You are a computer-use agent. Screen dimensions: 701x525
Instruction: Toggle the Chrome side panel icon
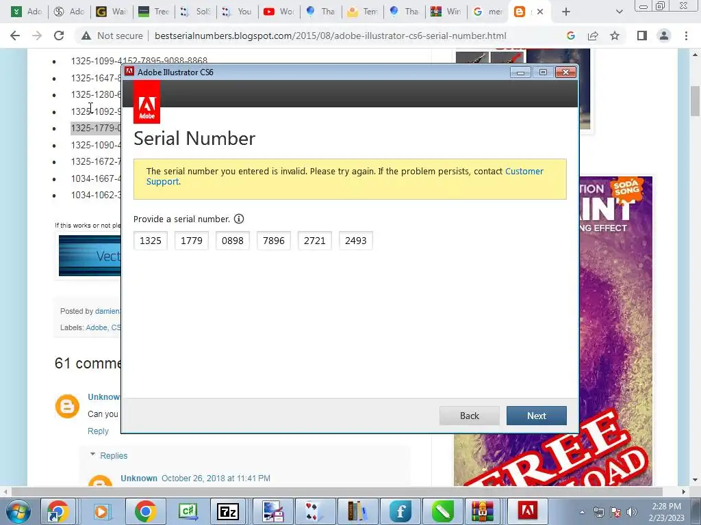coord(642,36)
